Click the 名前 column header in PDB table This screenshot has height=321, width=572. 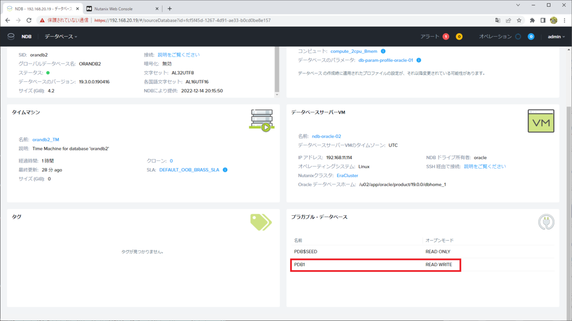(298, 241)
